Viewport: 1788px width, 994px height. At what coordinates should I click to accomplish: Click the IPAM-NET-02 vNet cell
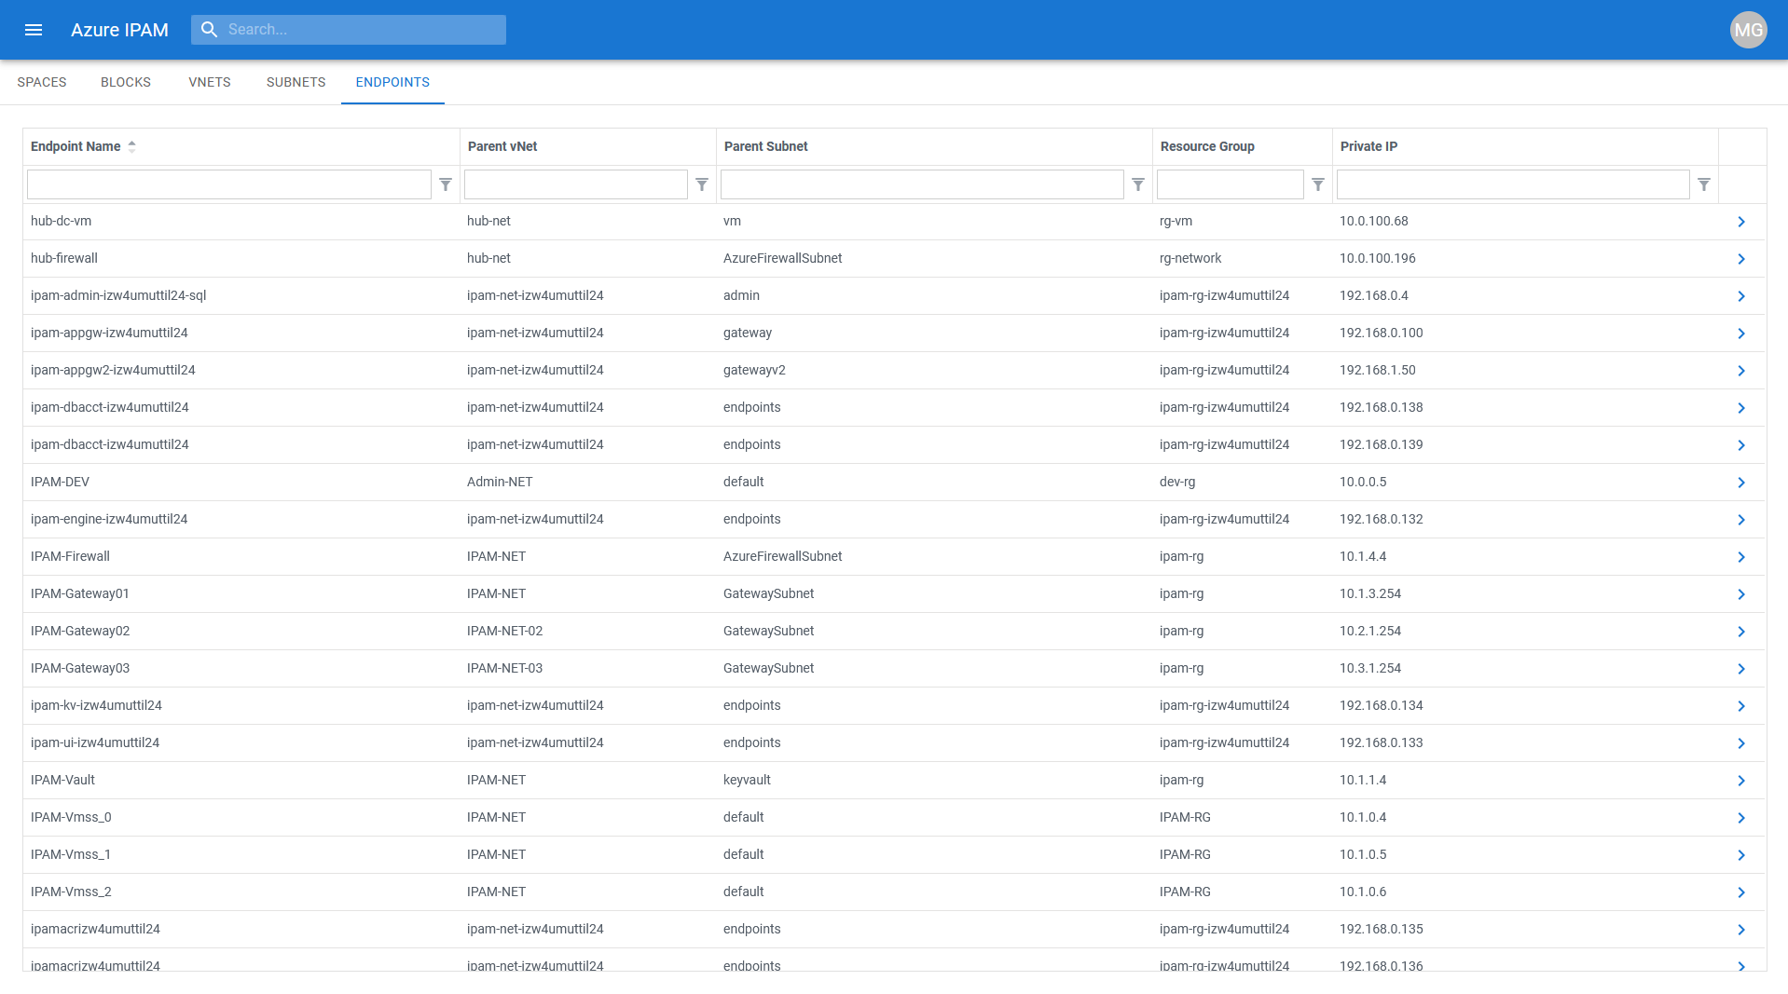(x=504, y=631)
